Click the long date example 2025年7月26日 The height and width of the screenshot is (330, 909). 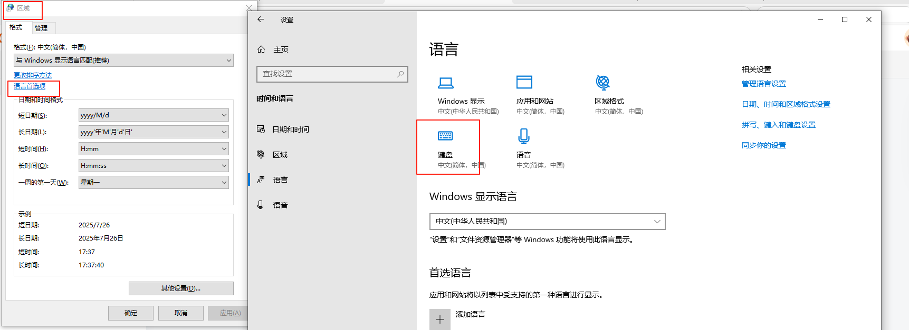(101, 238)
